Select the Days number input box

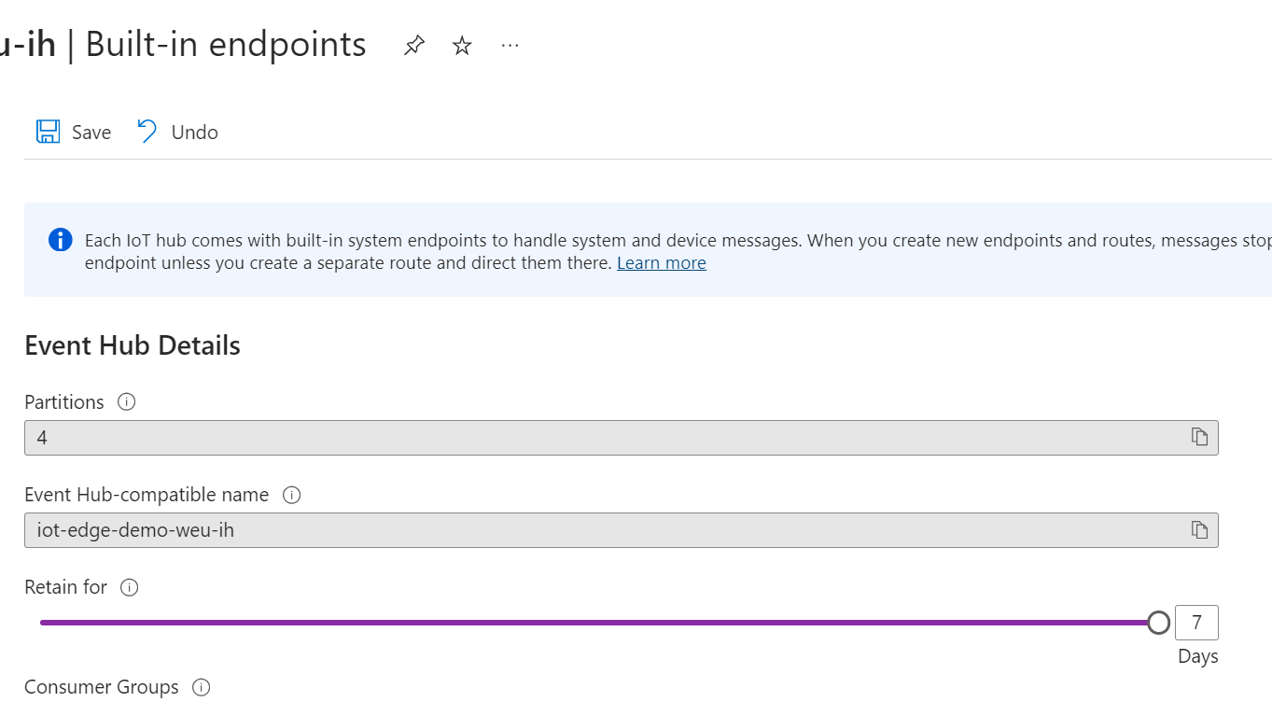click(x=1197, y=622)
